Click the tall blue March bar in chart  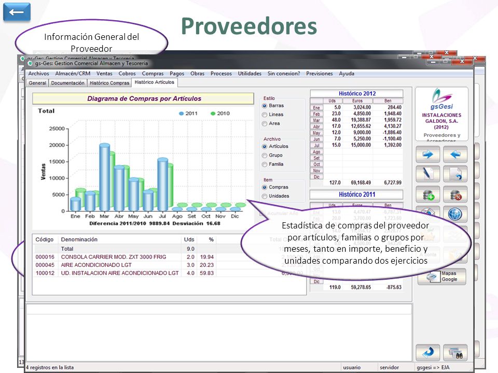pyautogui.click(x=104, y=177)
